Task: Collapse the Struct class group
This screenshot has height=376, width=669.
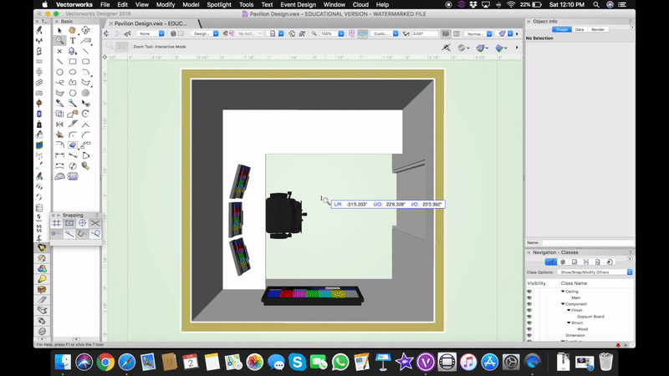Action: (569, 323)
